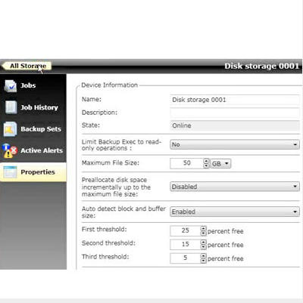Decrease the Second threshold percent
The height and width of the screenshot is (303, 303).
click(x=203, y=247)
